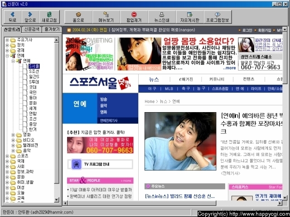Click page icon next to S조선

click(x=25, y=71)
